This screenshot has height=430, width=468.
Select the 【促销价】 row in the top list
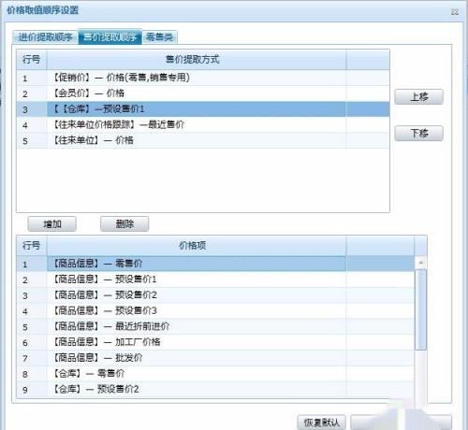click(x=203, y=78)
